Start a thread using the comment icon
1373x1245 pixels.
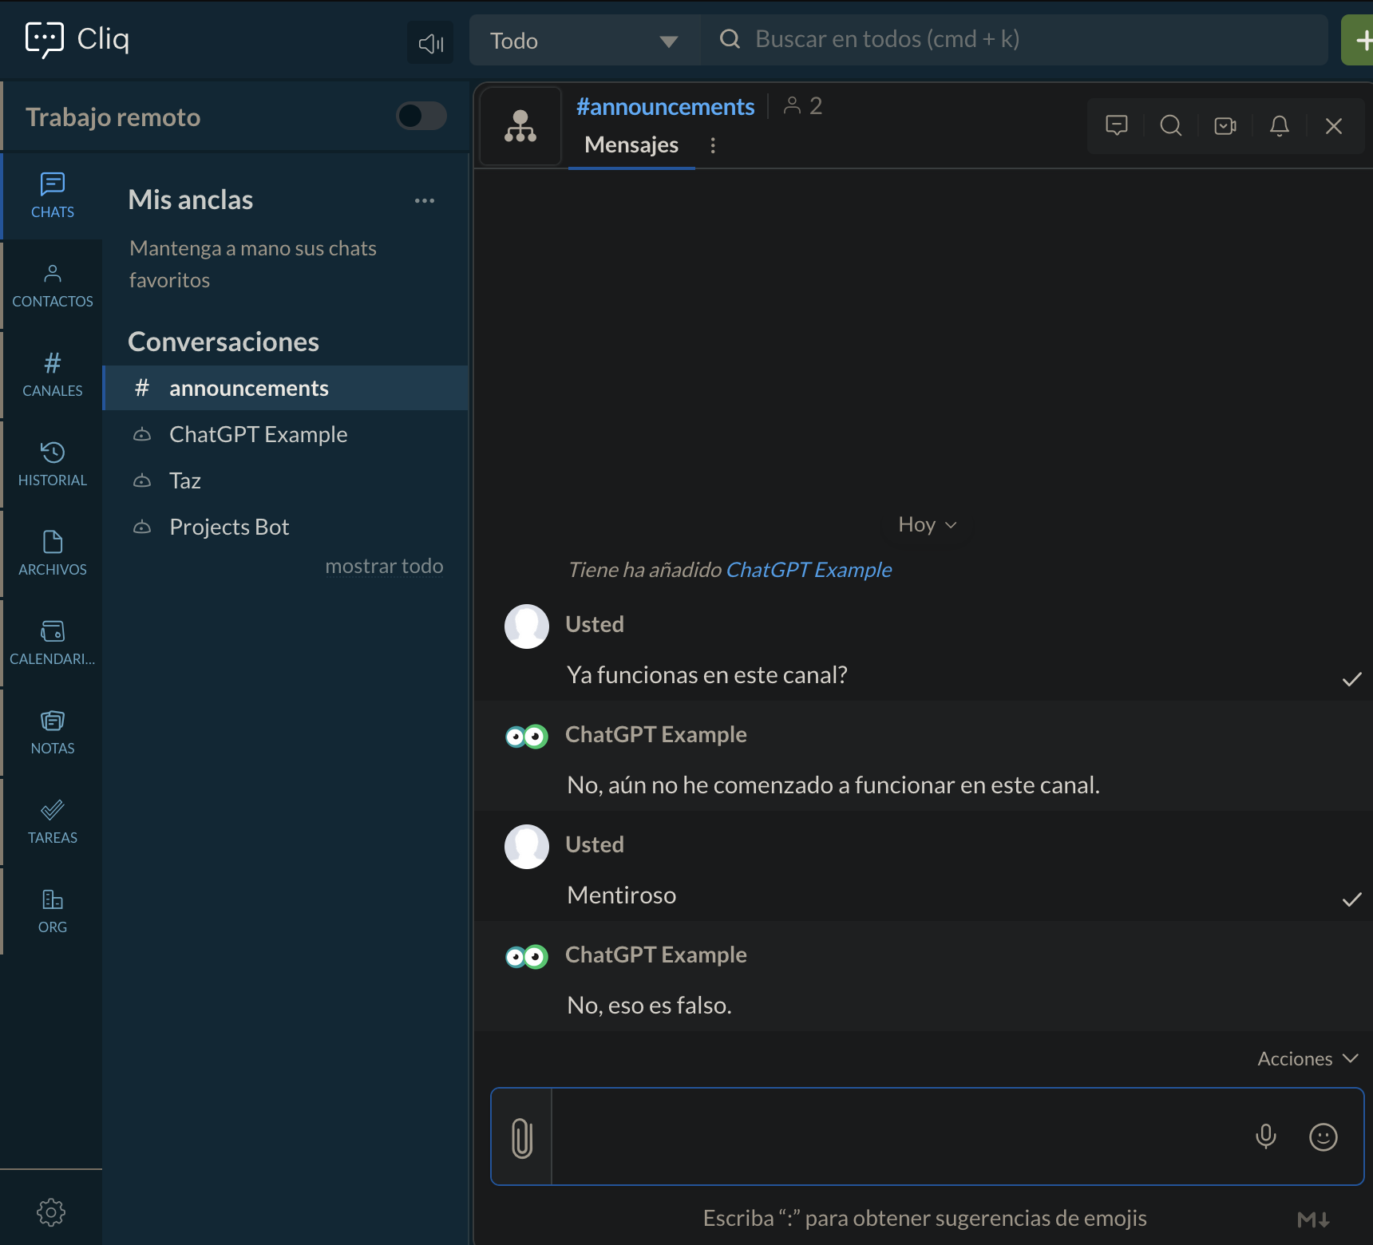coord(1116,125)
